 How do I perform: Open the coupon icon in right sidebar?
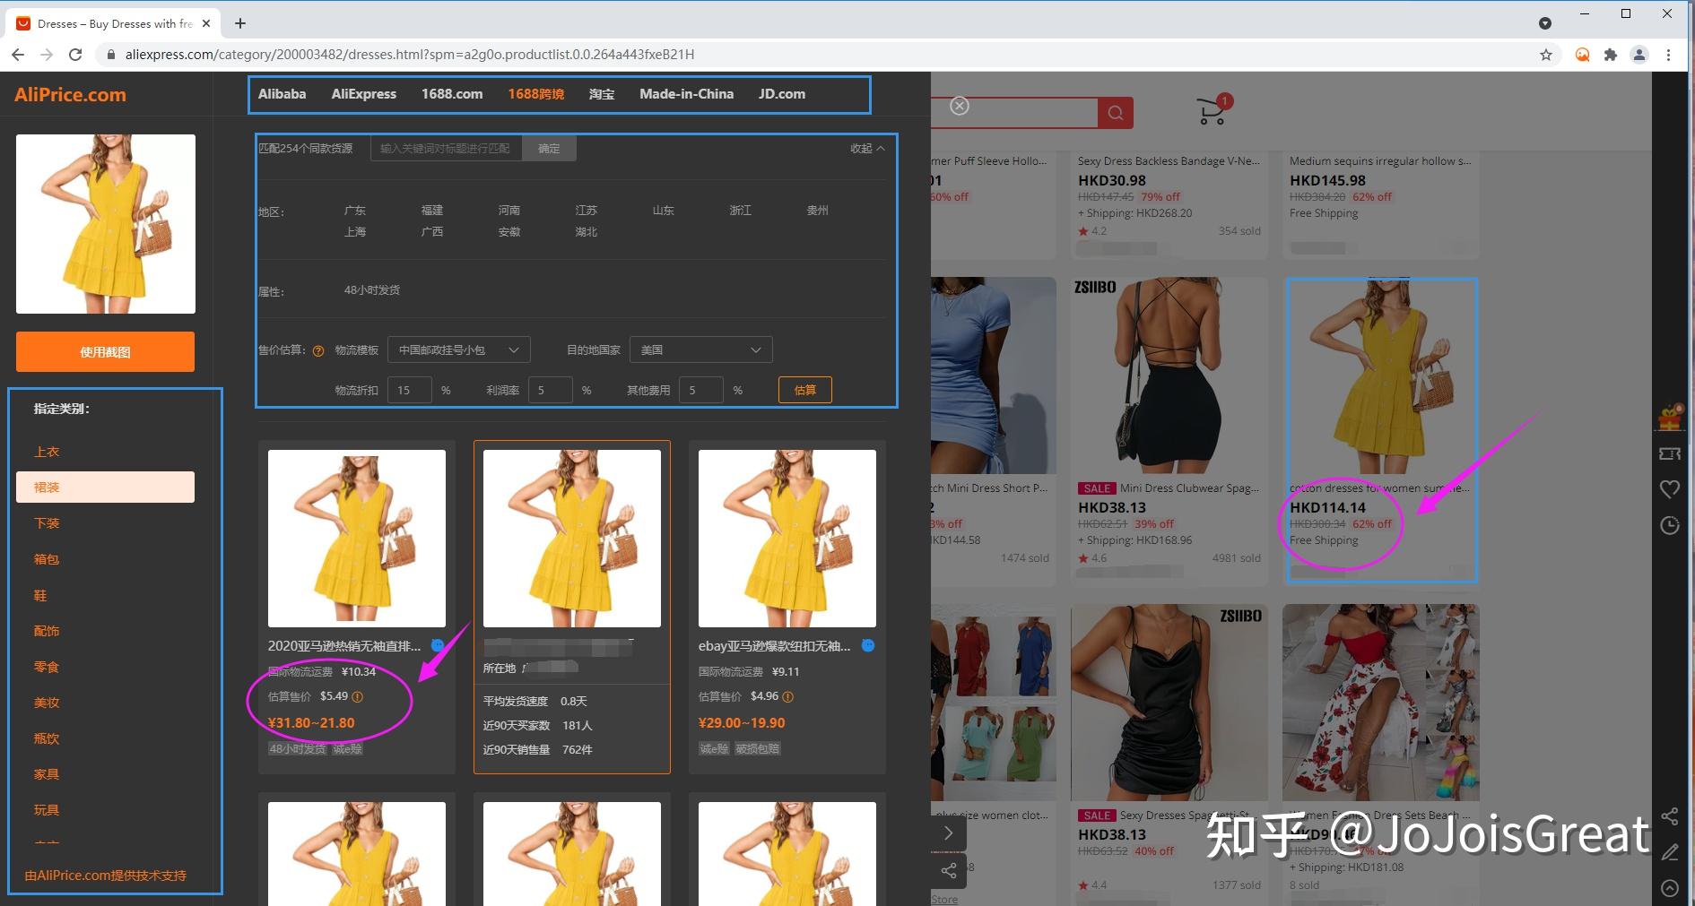pyautogui.click(x=1670, y=453)
